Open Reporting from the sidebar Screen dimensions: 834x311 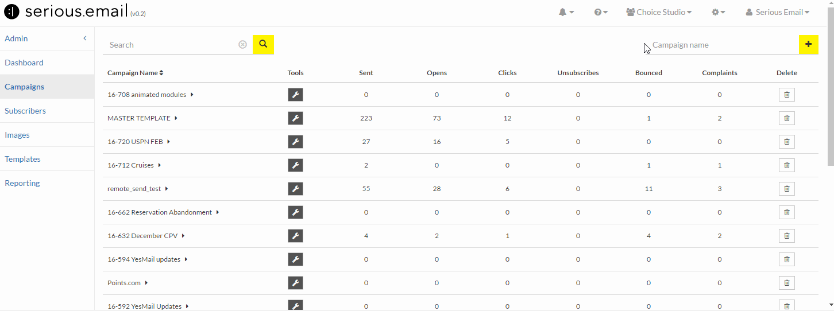tap(22, 183)
